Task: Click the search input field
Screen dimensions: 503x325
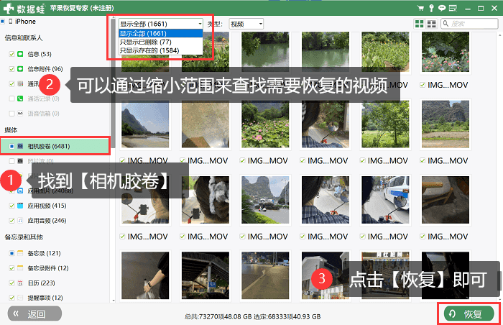Action: pyautogui.click(x=469, y=24)
